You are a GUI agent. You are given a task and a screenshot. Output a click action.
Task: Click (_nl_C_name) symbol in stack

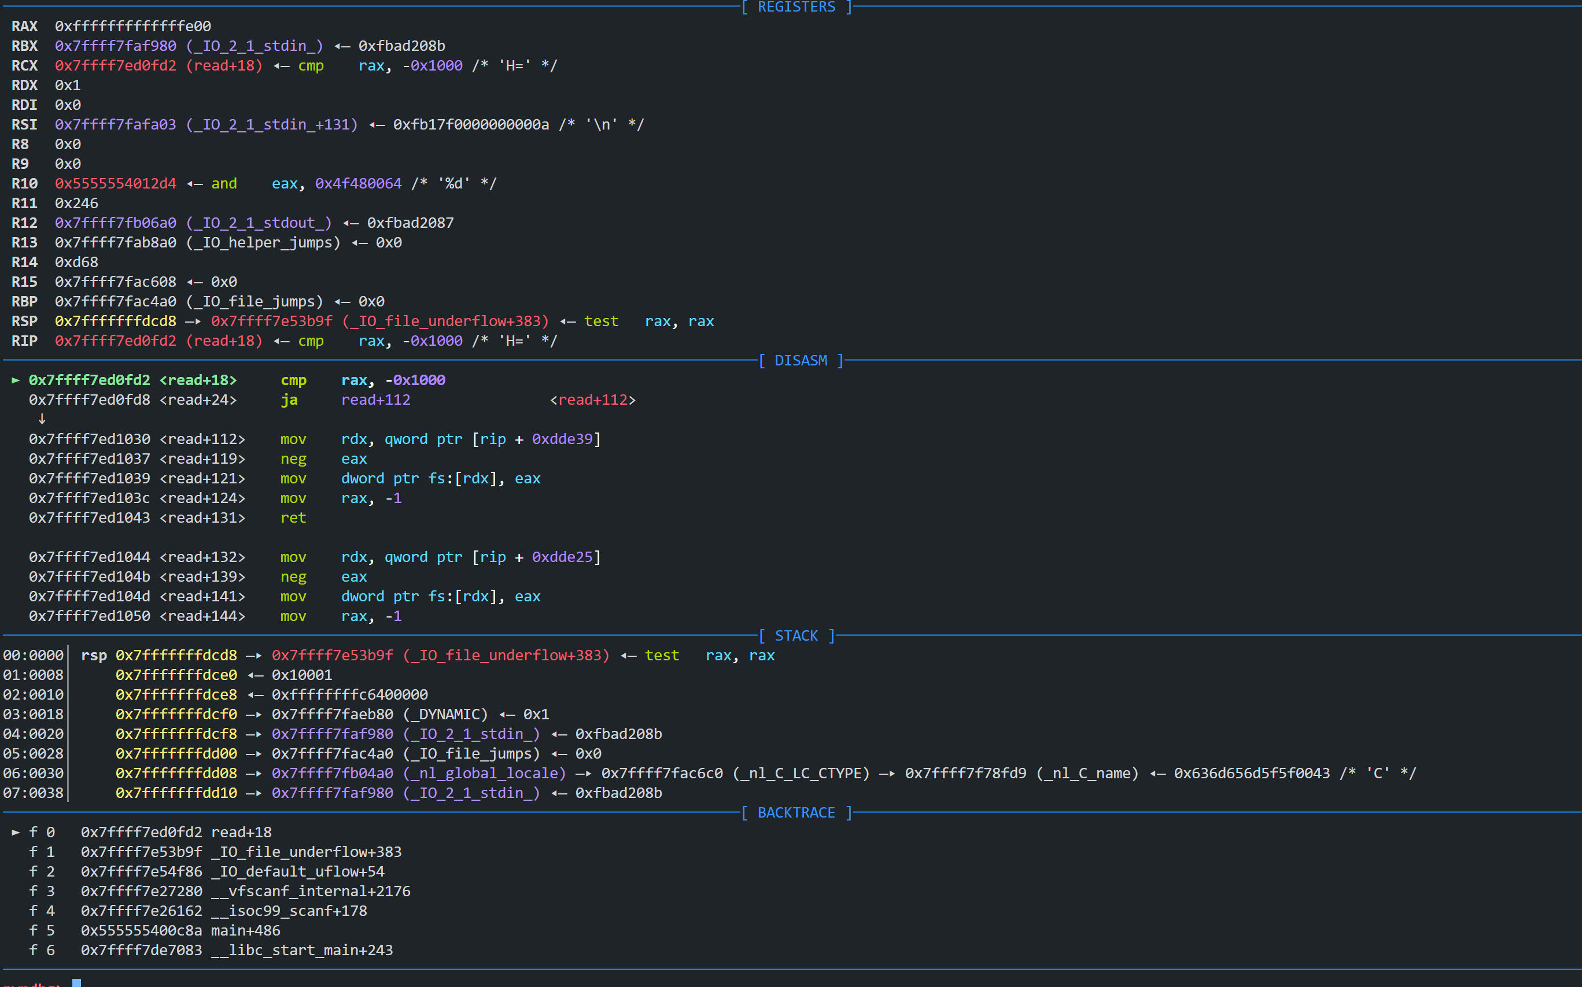(x=1087, y=773)
